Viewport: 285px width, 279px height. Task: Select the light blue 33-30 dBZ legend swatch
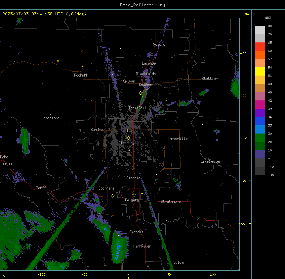(x=260, y=130)
